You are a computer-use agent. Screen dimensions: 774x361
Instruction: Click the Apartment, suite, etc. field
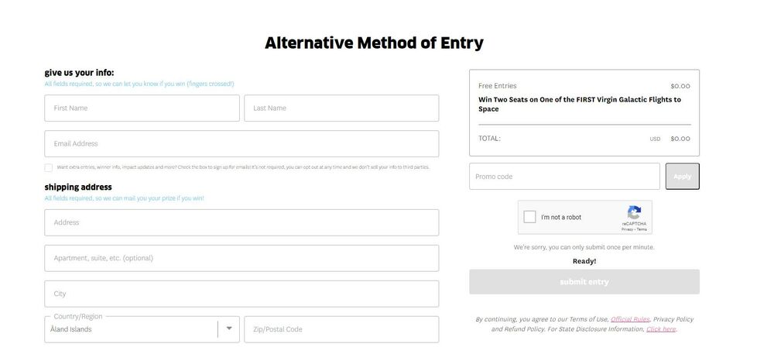pos(241,259)
